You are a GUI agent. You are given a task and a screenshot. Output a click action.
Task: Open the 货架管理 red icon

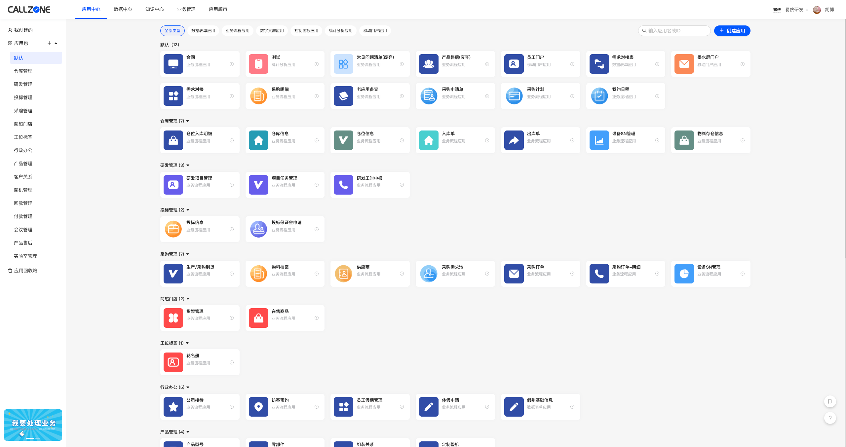tap(173, 318)
